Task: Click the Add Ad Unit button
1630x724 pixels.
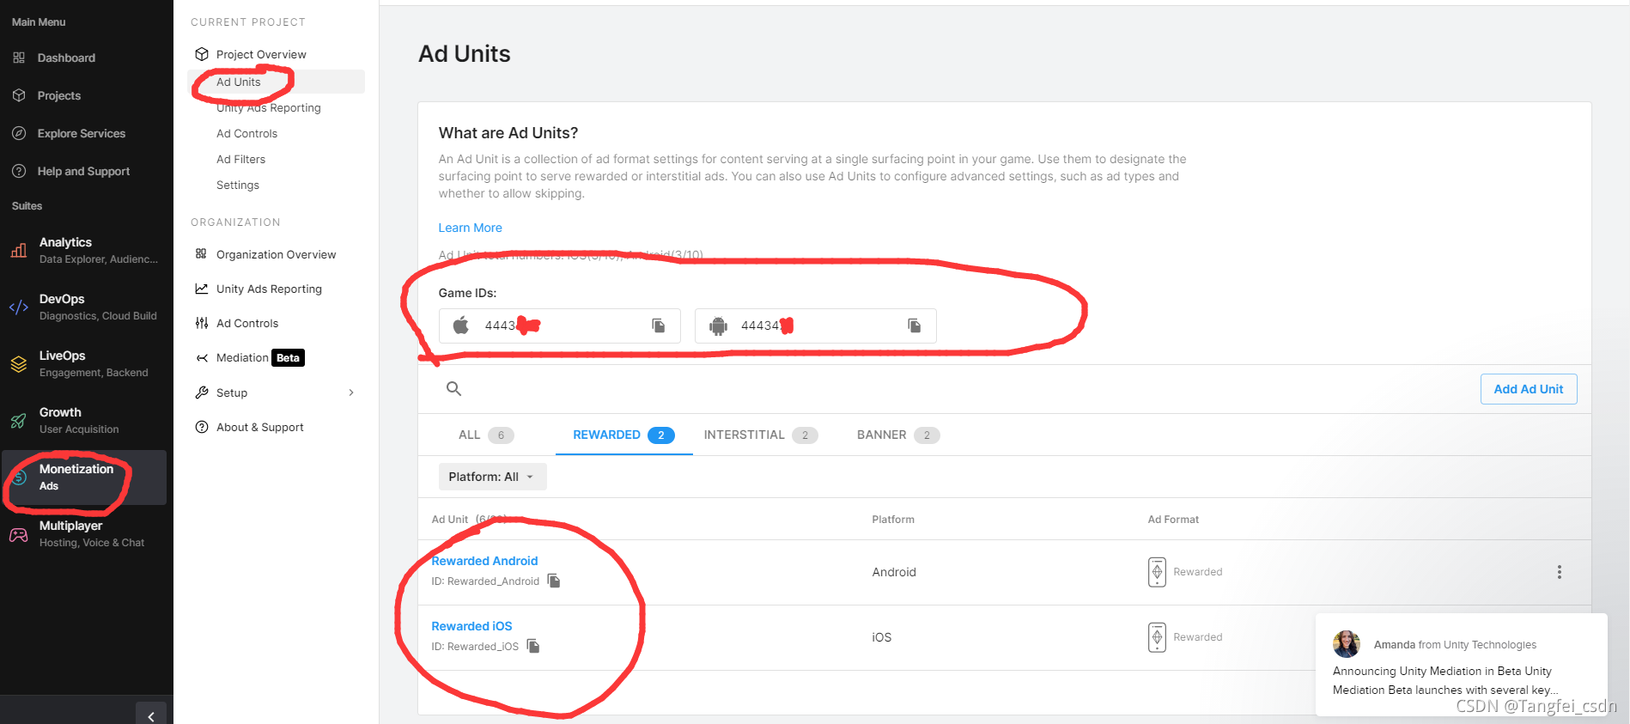Action: [1529, 389]
